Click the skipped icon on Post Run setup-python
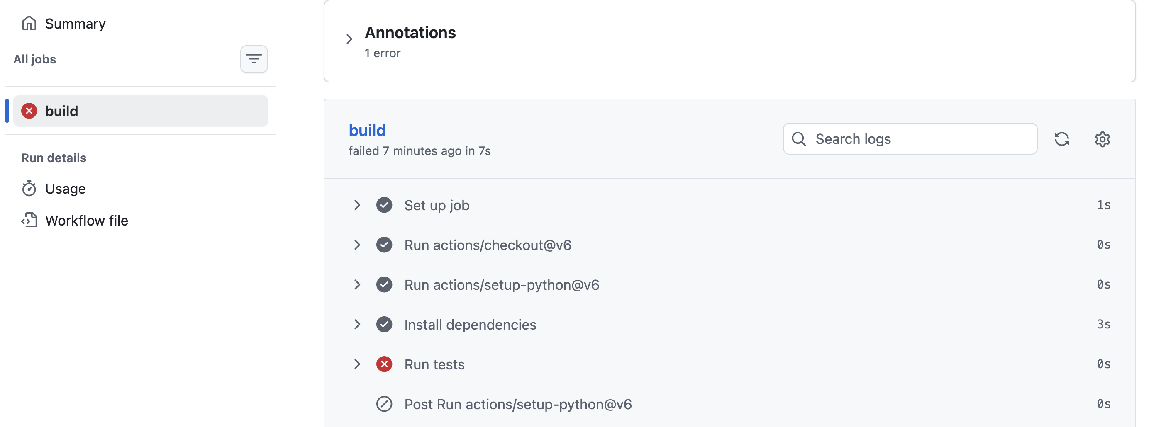Image resolution: width=1161 pixels, height=427 pixels. (384, 404)
